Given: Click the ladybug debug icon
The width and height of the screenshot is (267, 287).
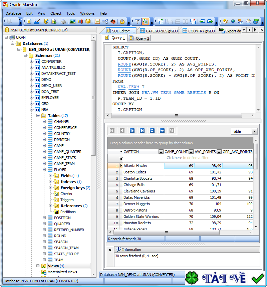Looking at the screenshot, I should (x=113, y=21).
